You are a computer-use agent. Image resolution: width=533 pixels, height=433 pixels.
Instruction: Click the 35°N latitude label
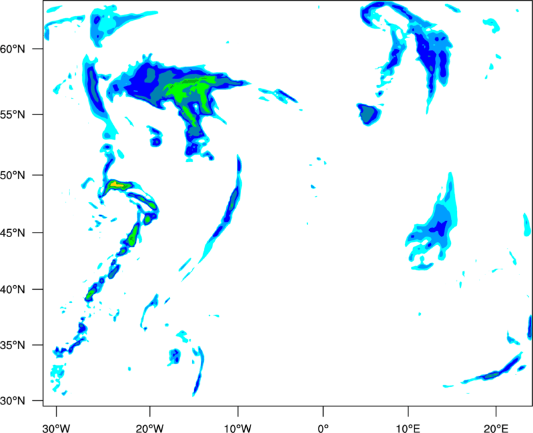13,345
